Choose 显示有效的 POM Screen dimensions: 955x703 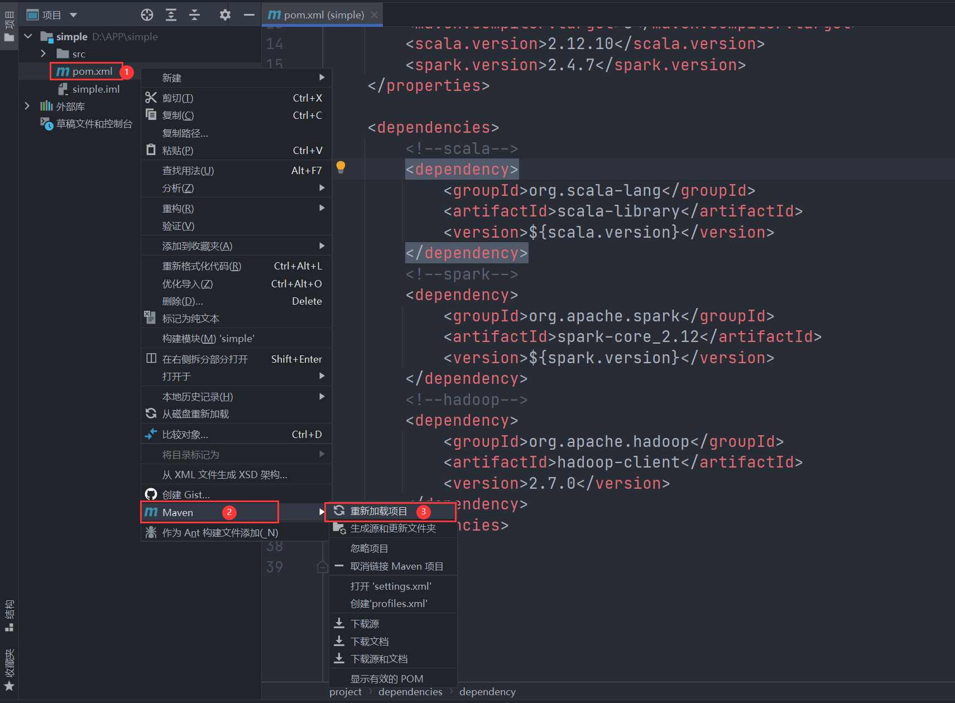pos(393,678)
